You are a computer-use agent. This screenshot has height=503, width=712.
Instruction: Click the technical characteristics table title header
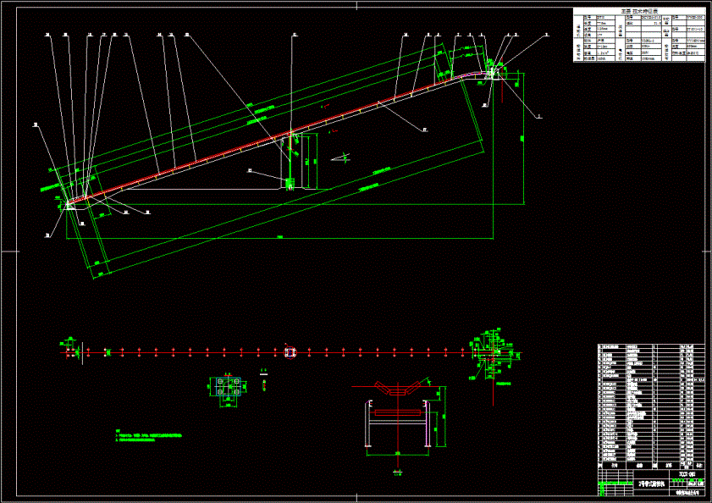[x=639, y=11]
